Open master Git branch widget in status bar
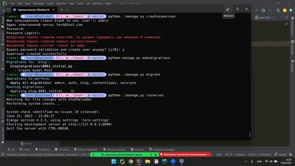 coord(281,154)
